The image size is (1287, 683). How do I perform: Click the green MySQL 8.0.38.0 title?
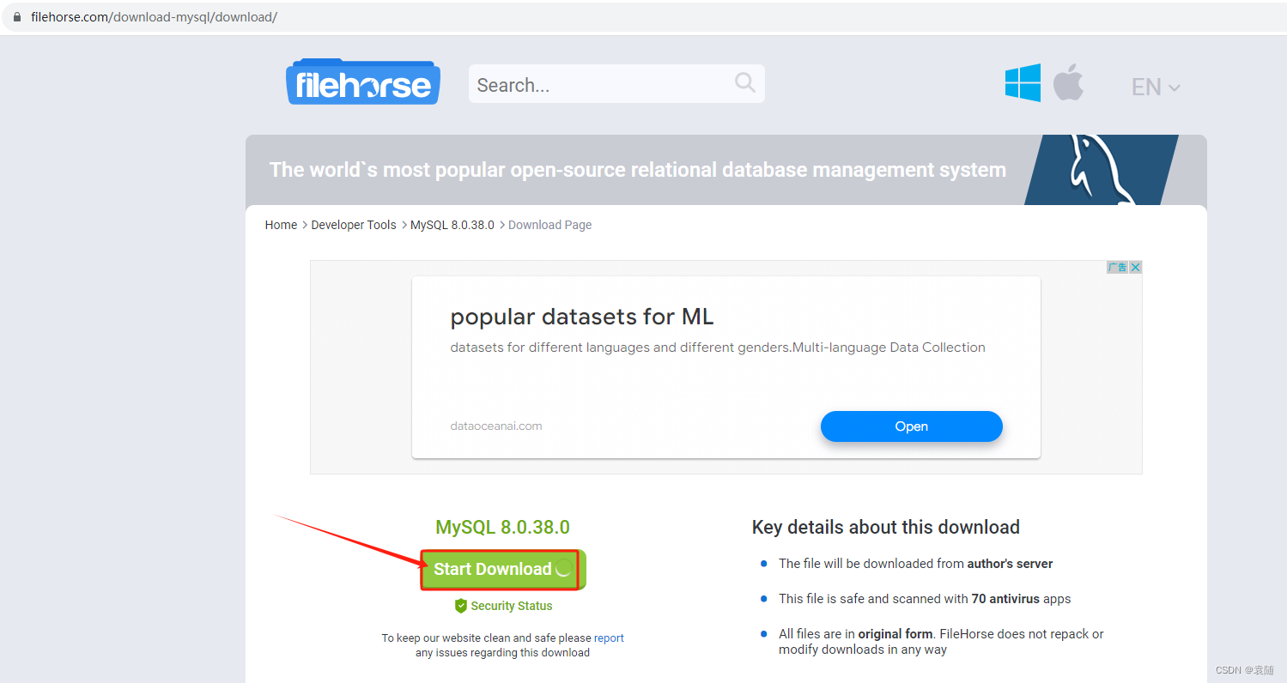tap(502, 527)
